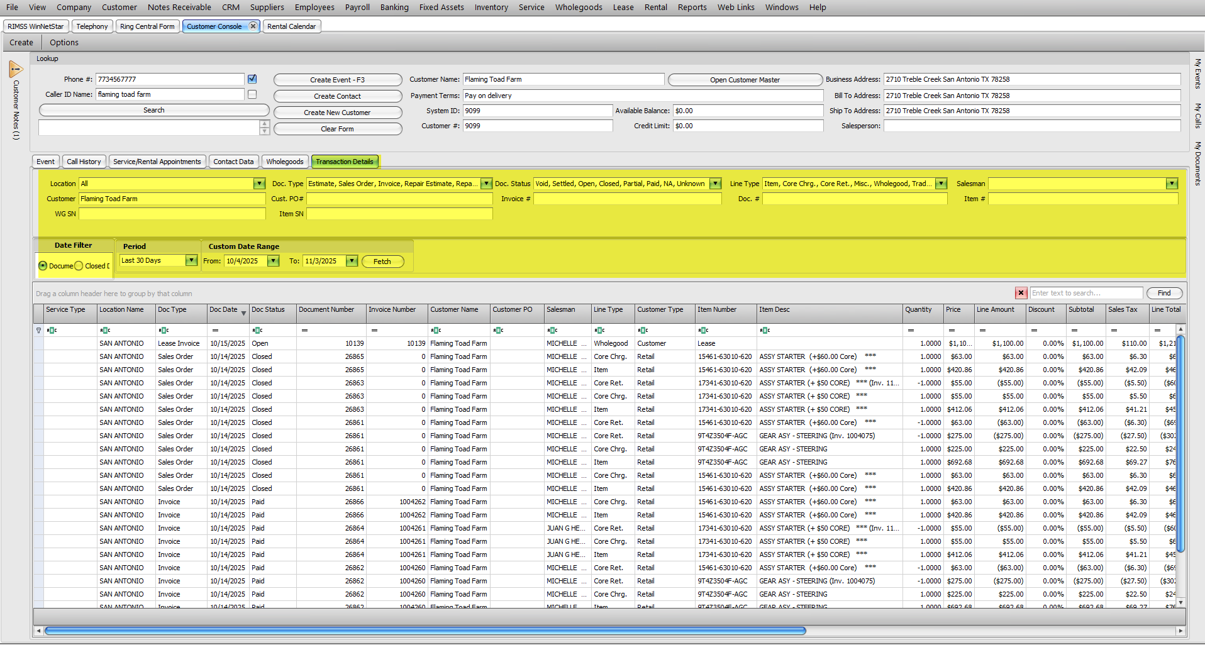Image resolution: width=1205 pixels, height=645 pixels.
Task: Close the Customer Console tab with its X
Action: (x=253, y=26)
